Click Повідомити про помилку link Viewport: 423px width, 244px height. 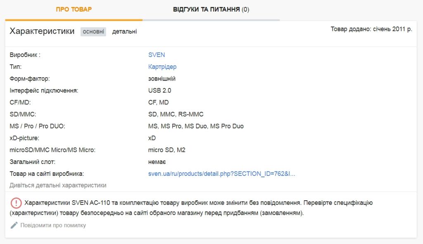point(53,225)
